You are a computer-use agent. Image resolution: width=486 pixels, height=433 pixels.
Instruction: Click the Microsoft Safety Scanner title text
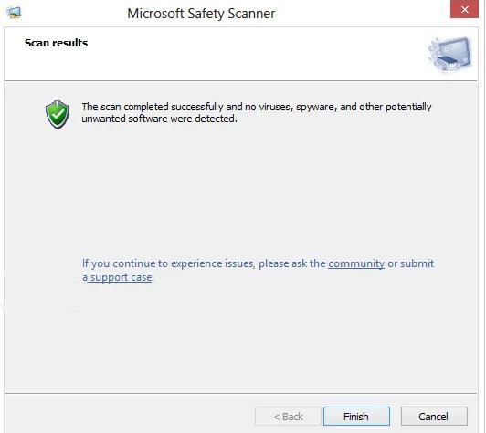[201, 14]
